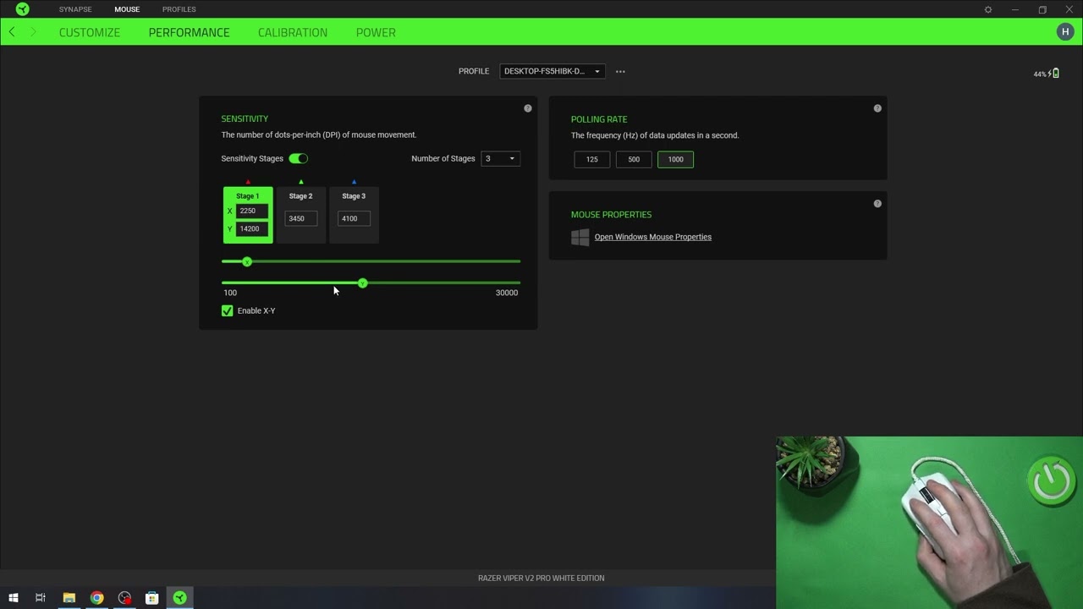Click the Razer logo icon in title bar

click(x=23, y=9)
